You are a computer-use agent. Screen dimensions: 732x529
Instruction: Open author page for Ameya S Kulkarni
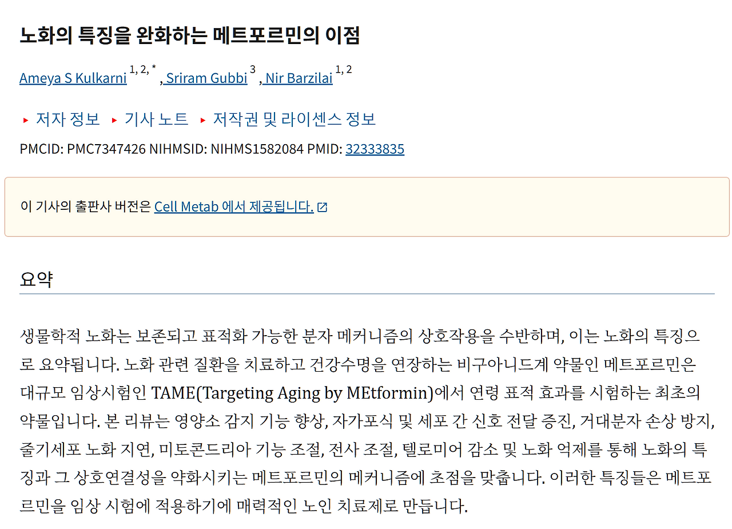click(73, 78)
